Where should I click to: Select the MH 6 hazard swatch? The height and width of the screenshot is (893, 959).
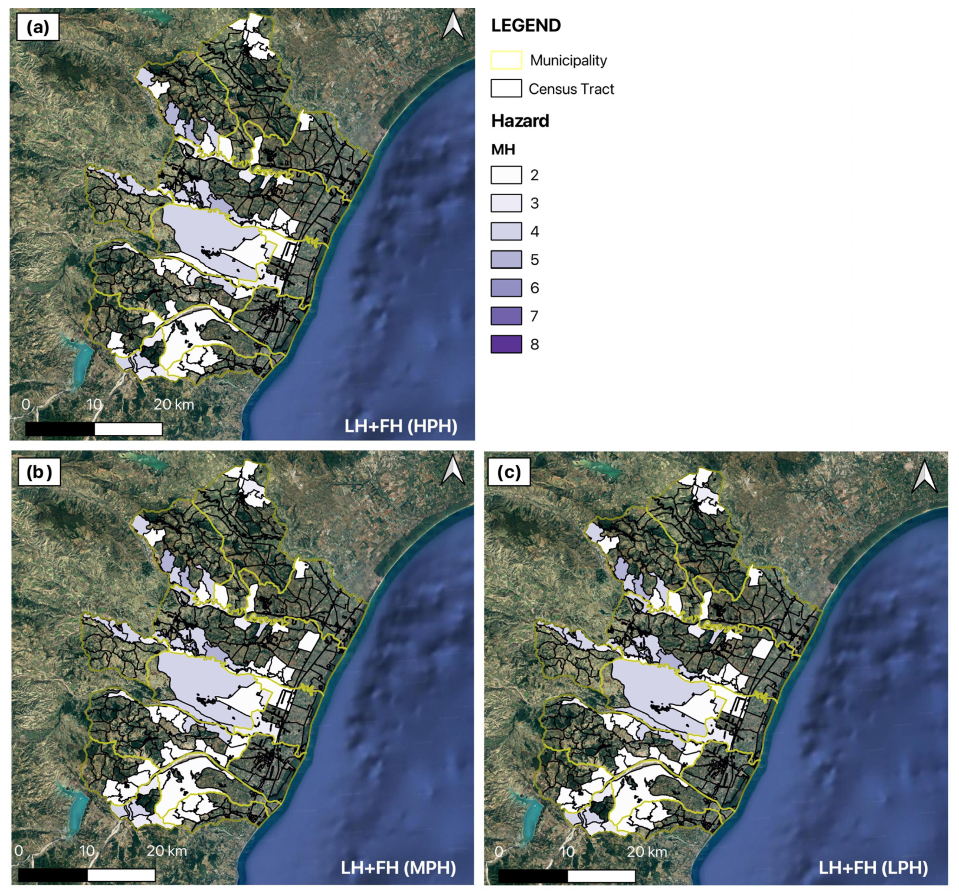point(506,287)
